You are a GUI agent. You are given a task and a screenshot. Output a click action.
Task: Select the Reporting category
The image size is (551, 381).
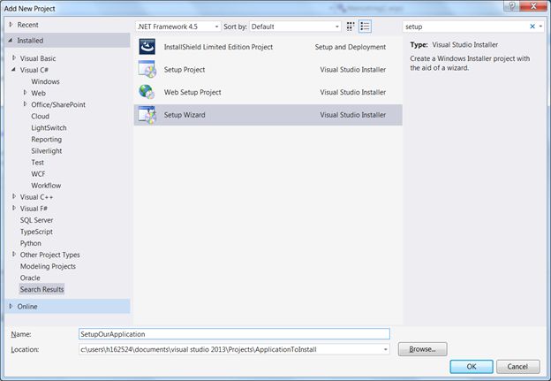coord(47,140)
